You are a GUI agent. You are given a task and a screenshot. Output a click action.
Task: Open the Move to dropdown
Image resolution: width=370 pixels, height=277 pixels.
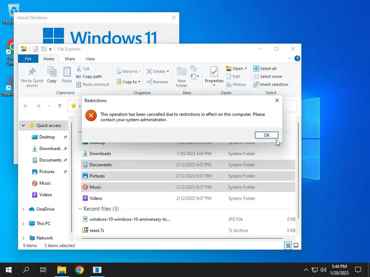[x=129, y=71]
